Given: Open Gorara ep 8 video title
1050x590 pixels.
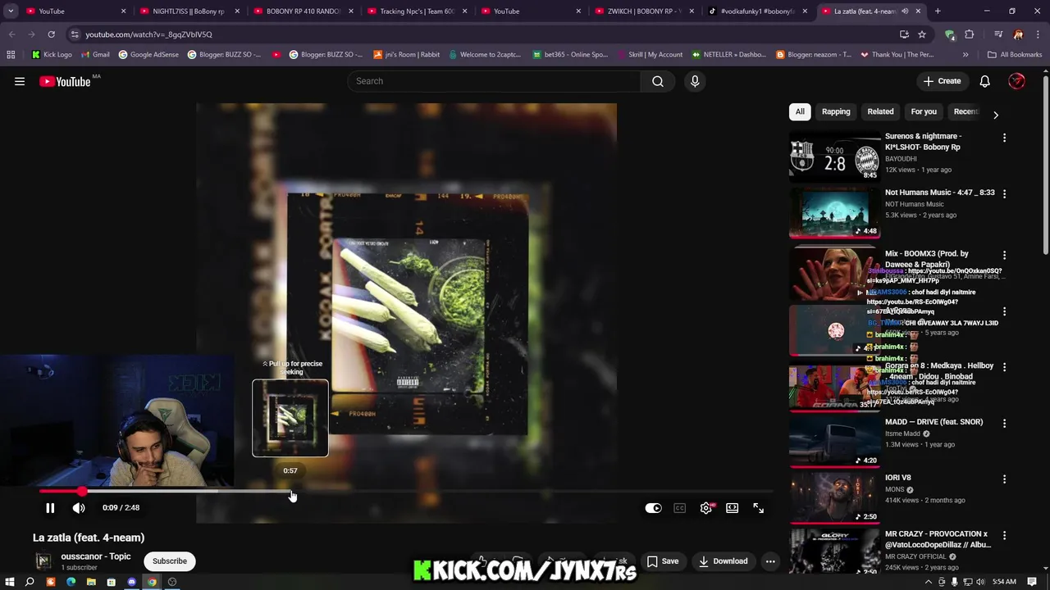Looking at the screenshot, I should (939, 371).
